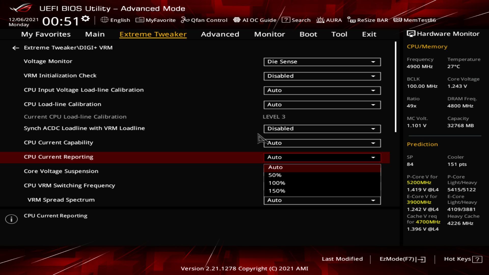Click the settings gear next to clock

(x=86, y=19)
